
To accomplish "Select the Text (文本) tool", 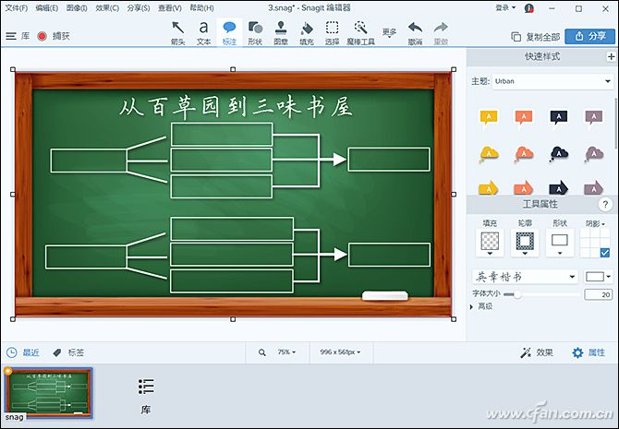I will pos(203,33).
